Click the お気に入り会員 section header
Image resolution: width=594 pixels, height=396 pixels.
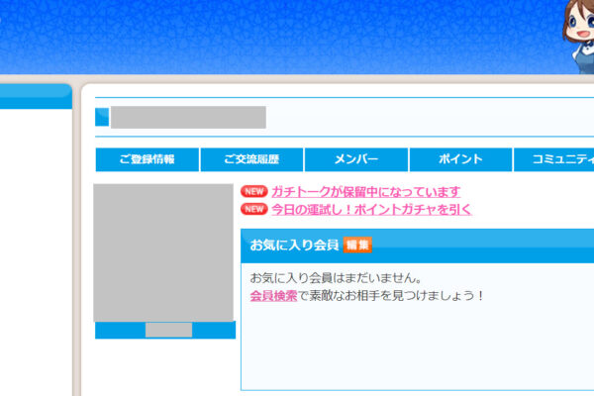418,246
